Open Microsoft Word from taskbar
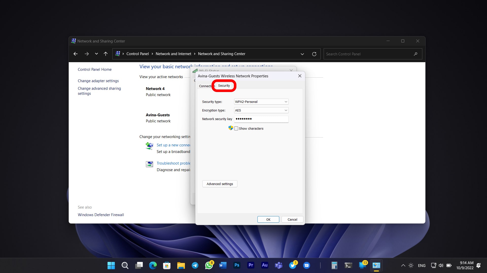 (x=223, y=265)
